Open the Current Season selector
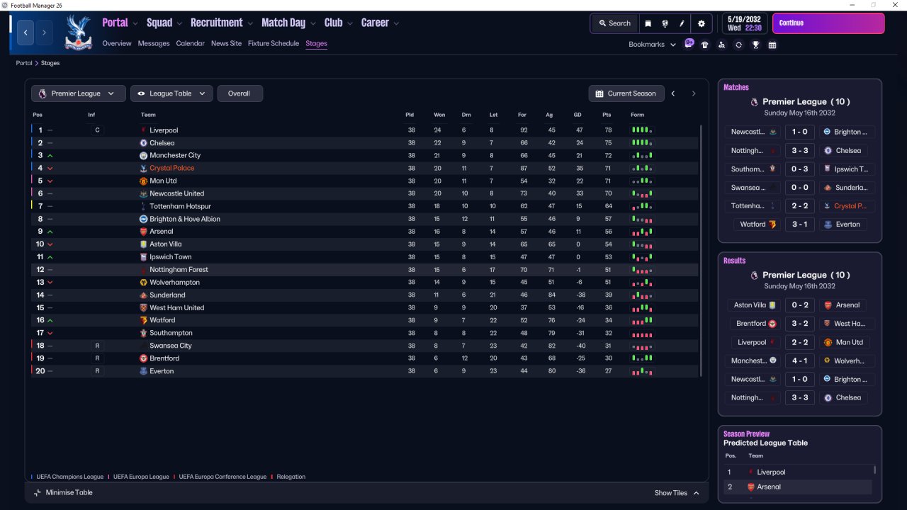Viewport: 907px width, 510px height. [626, 93]
